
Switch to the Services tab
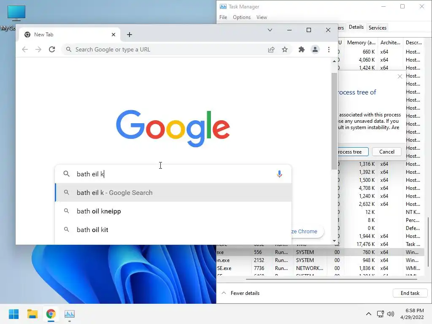(378, 27)
